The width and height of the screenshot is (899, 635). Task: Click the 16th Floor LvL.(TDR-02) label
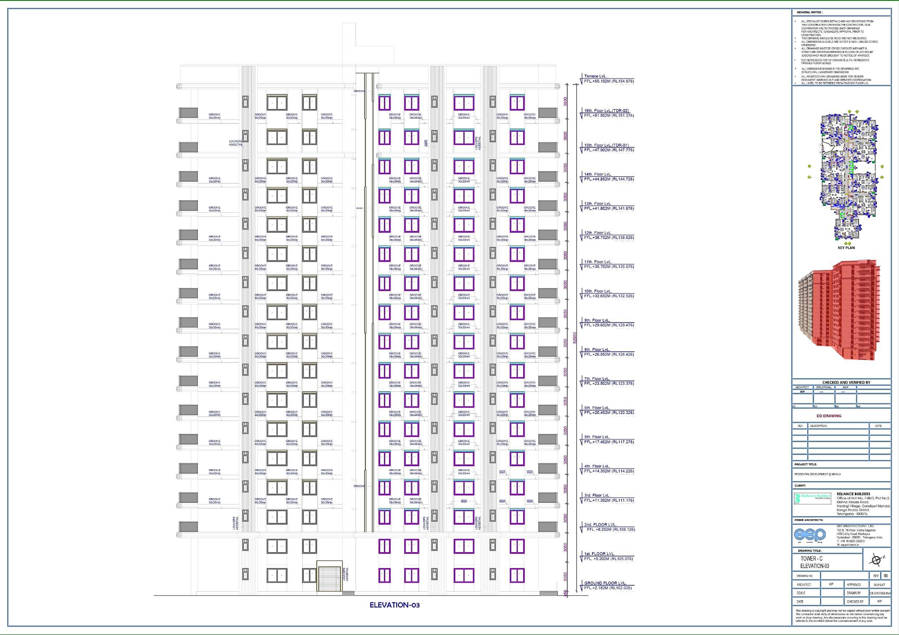point(606,111)
